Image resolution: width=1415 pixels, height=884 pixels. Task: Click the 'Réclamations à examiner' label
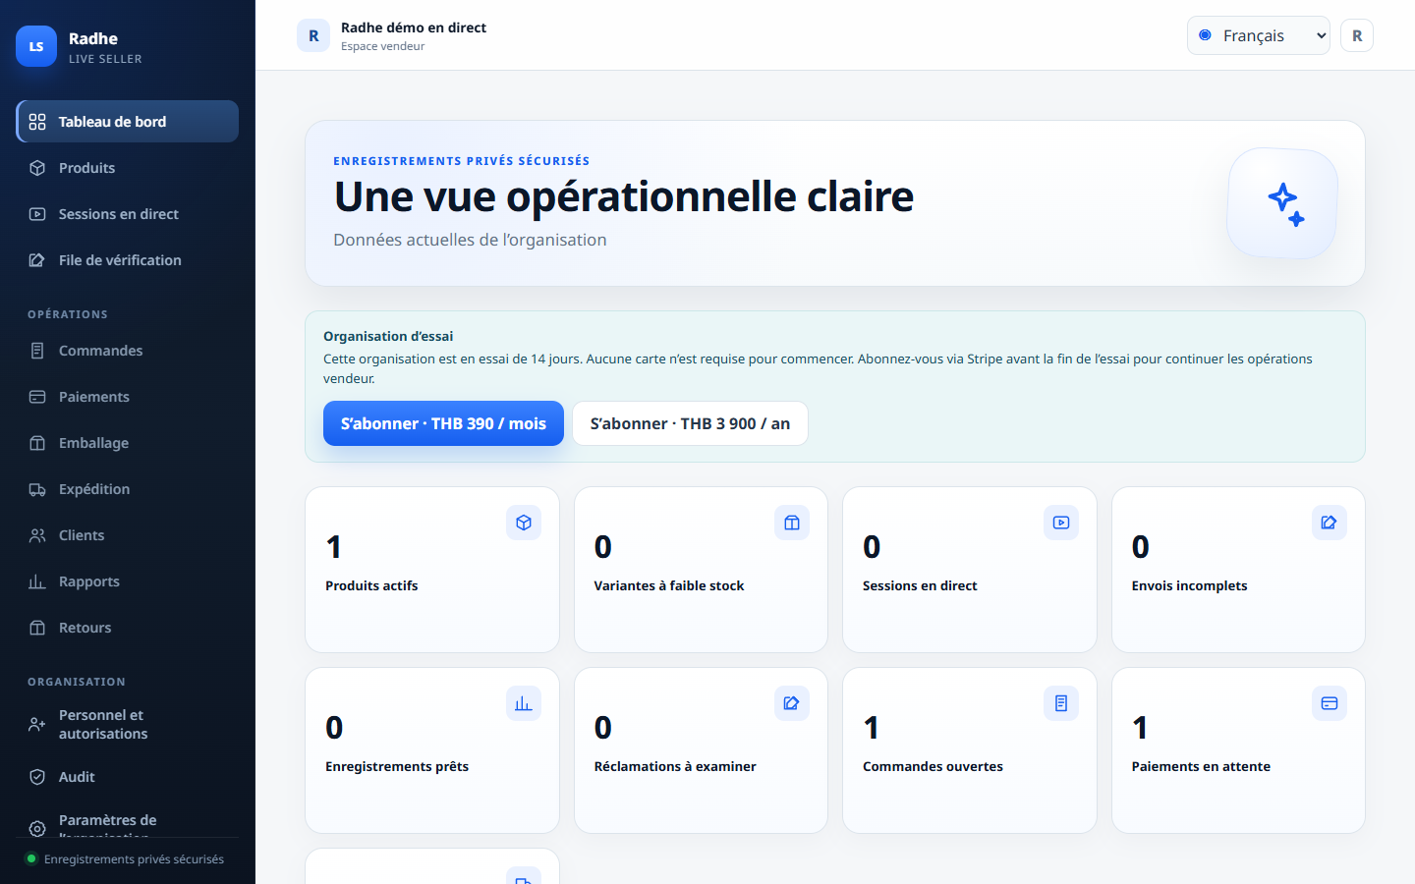click(x=675, y=766)
